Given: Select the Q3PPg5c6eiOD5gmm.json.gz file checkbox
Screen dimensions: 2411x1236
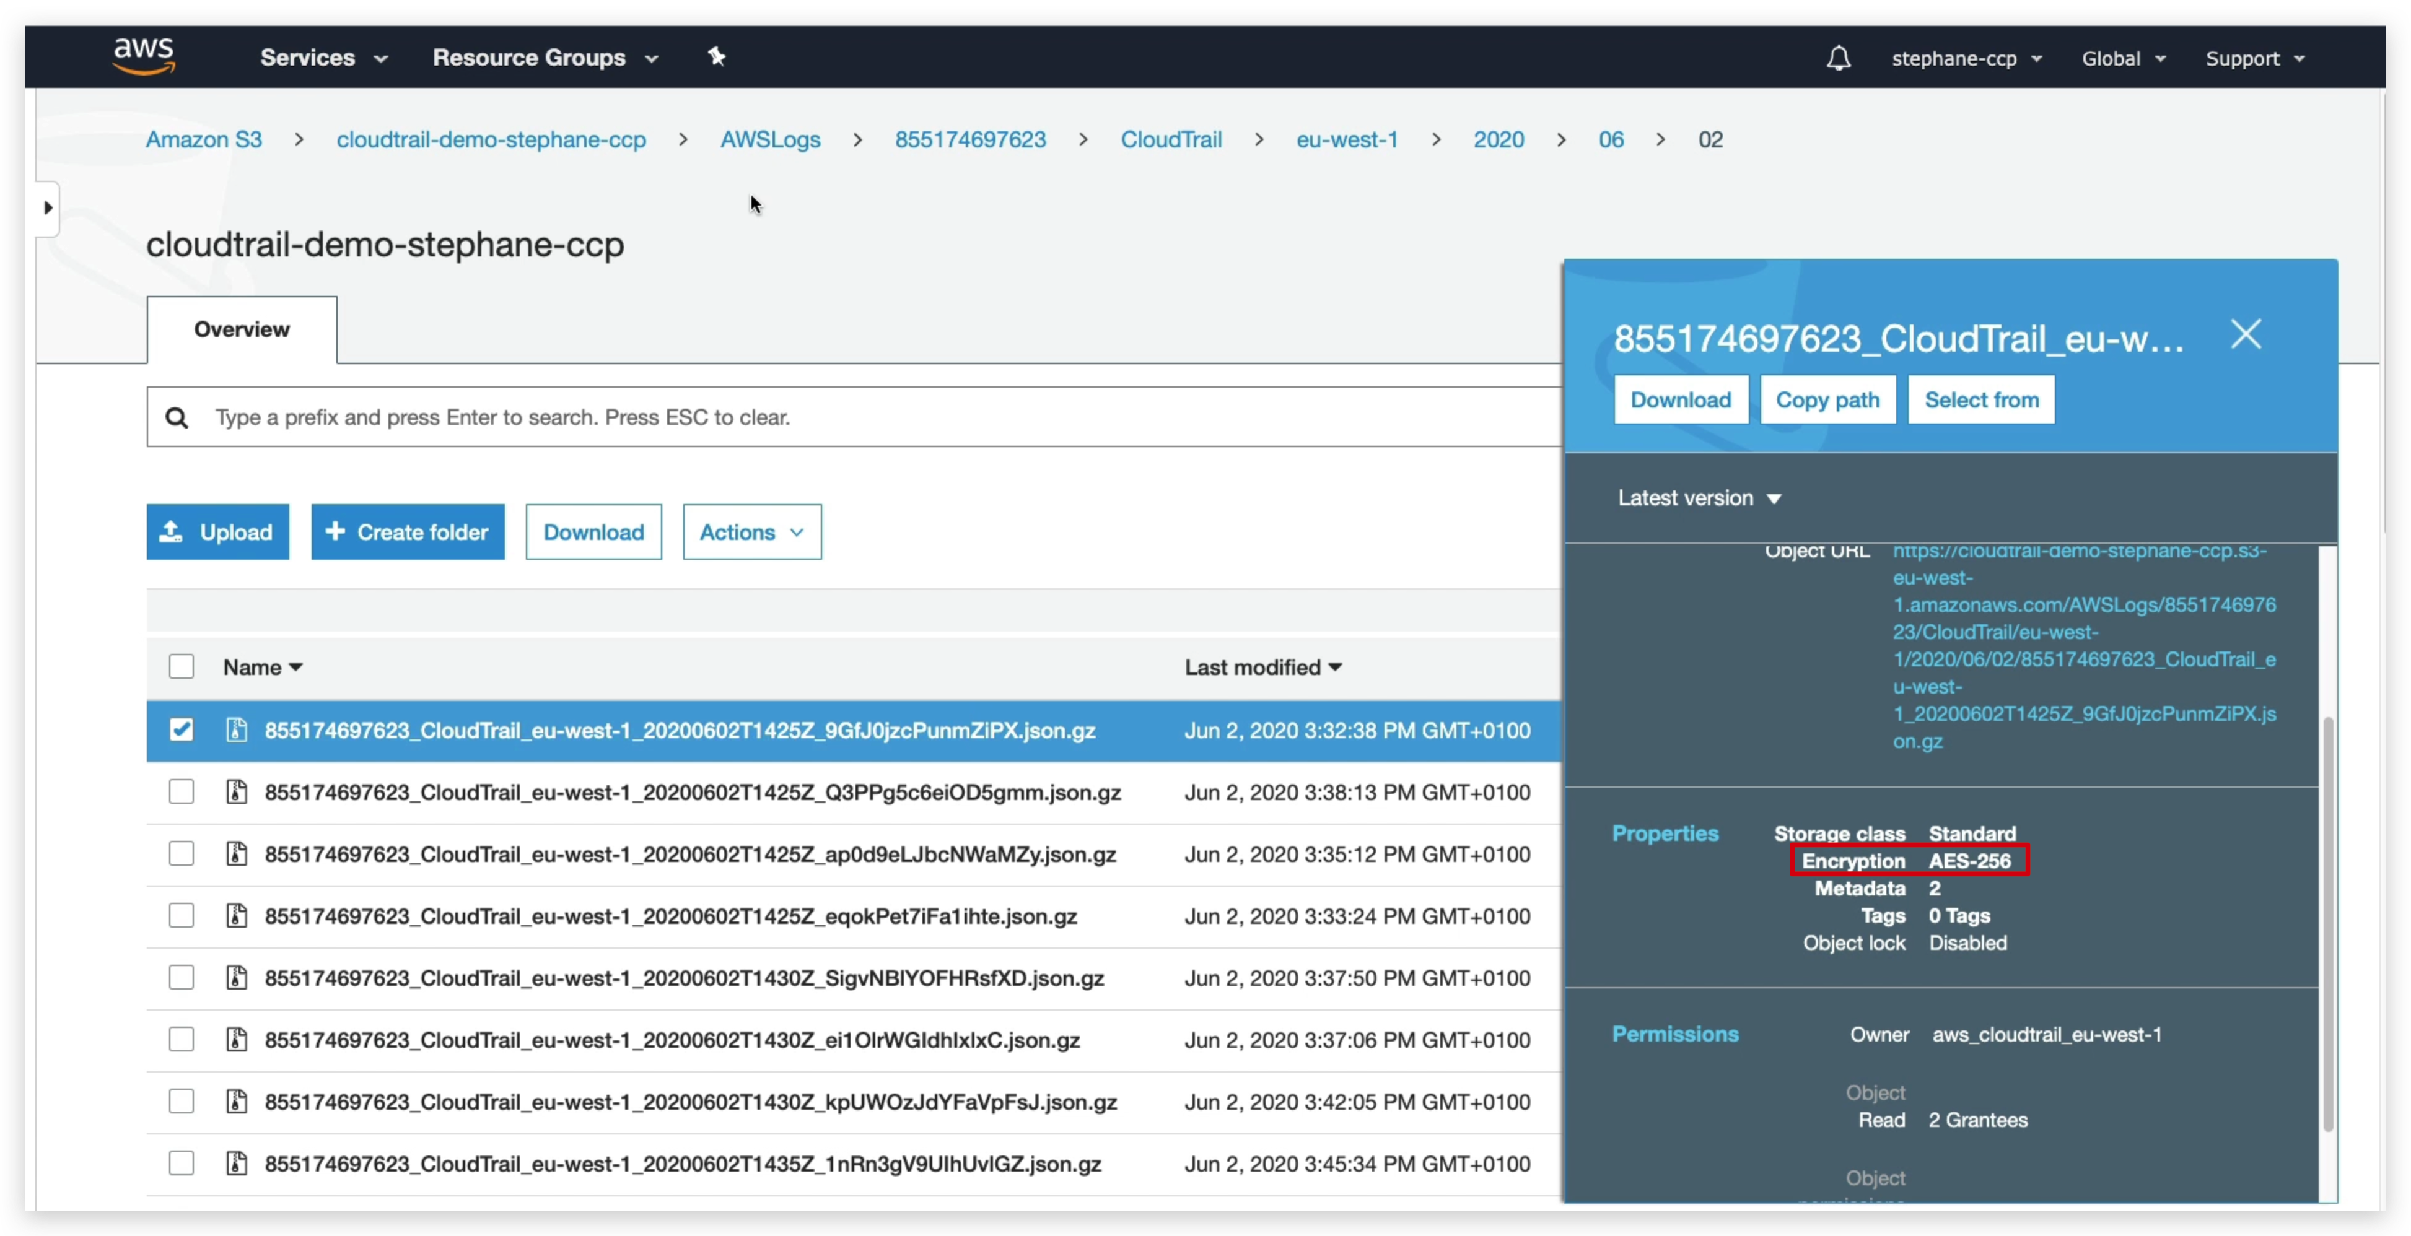Looking at the screenshot, I should (181, 791).
